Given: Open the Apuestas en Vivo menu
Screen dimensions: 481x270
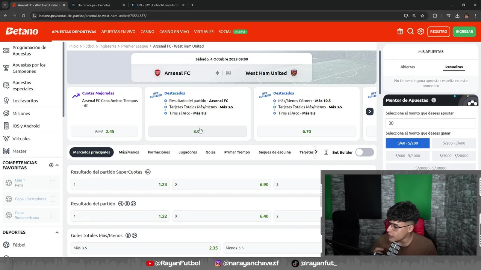Looking at the screenshot, I should pyautogui.click(x=118, y=31).
